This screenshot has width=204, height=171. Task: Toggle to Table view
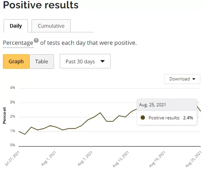42,61
